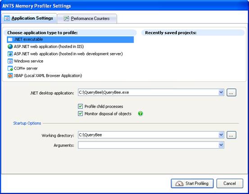Viewport: 249px width, 194px height.
Task: Toggle the Profile child processes checkbox
Action: point(80,106)
